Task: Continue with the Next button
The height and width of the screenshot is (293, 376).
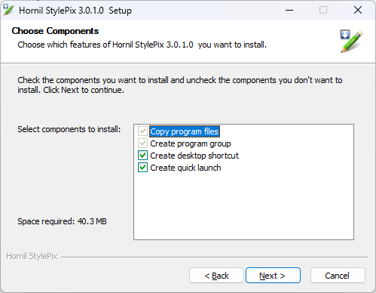Action: [273, 276]
